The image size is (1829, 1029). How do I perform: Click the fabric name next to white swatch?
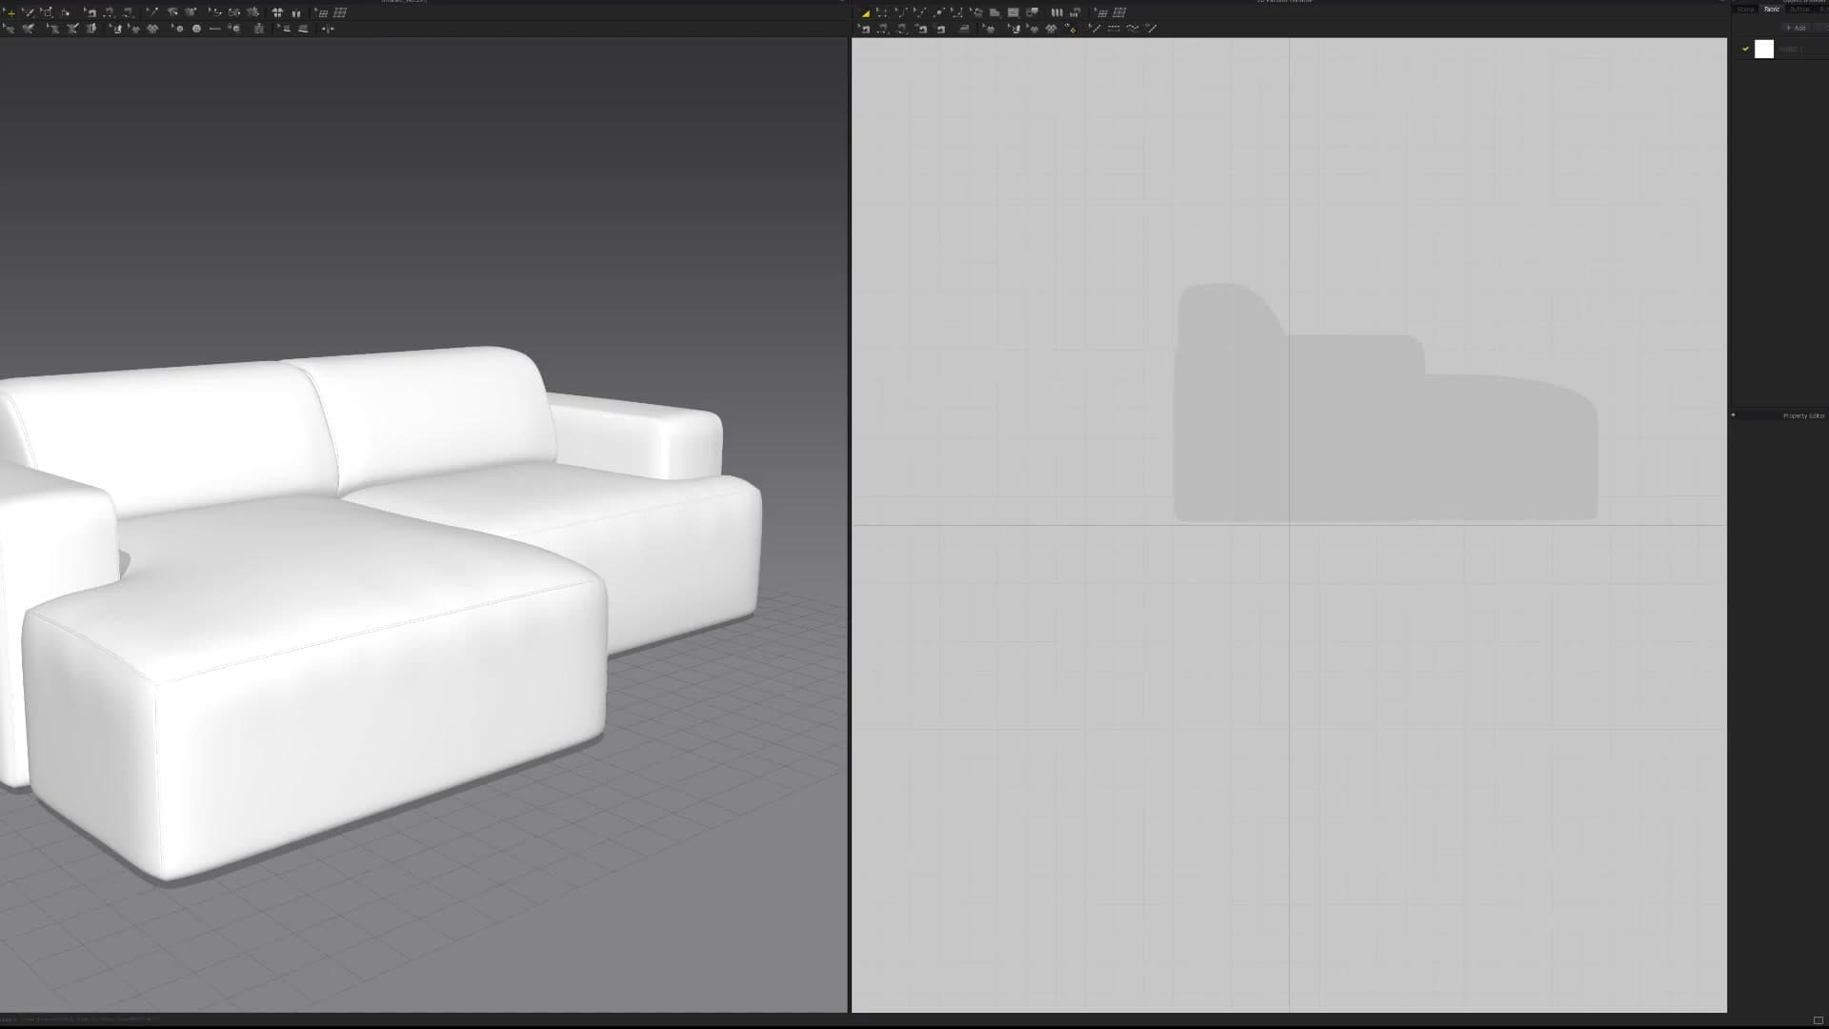tap(1790, 49)
